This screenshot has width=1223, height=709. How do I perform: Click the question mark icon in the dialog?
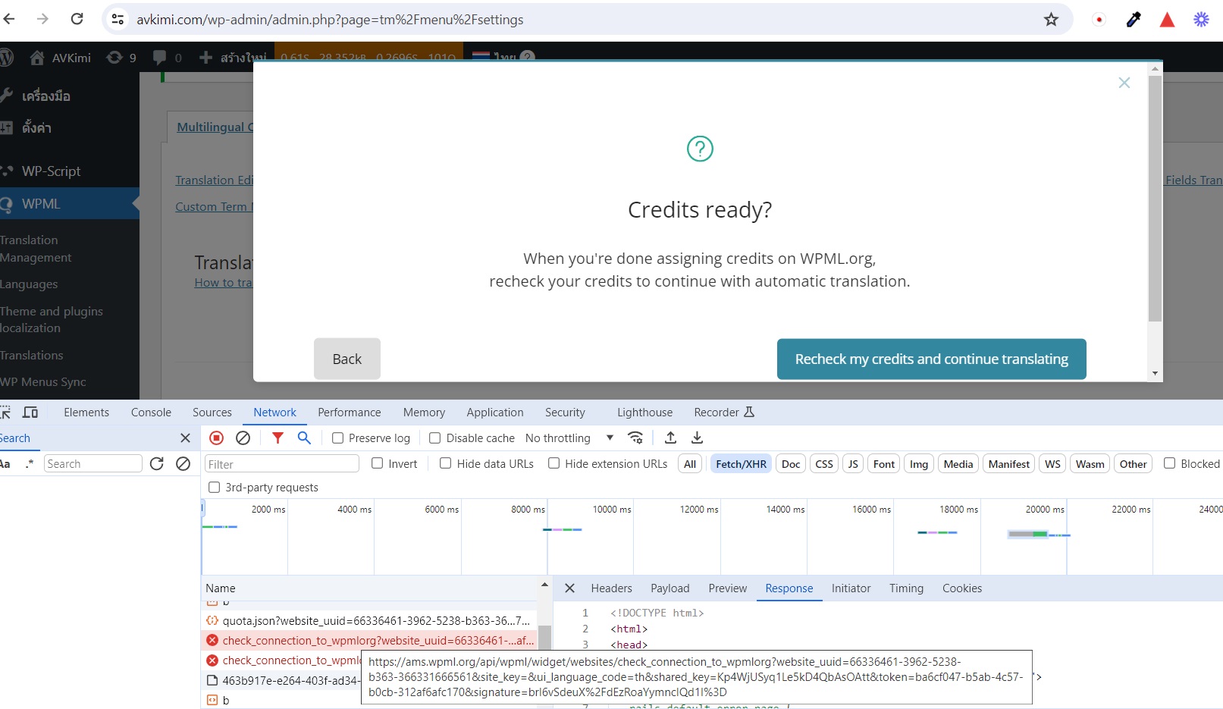coord(700,149)
